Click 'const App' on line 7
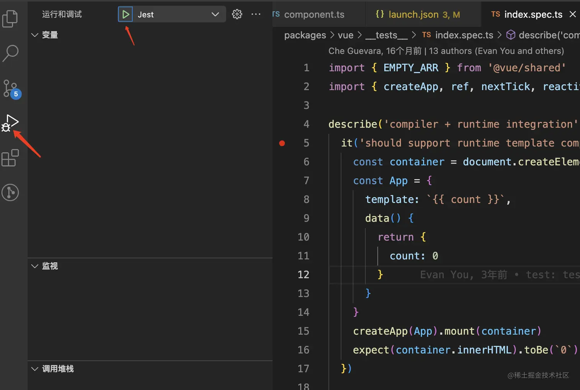The width and height of the screenshot is (580, 390). pos(380,181)
